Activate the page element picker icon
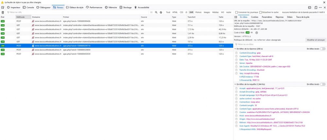The height and width of the screenshot is (140, 327). pyautogui.click(x=3, y=7)
